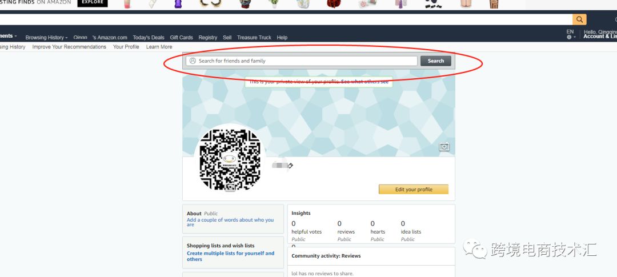Viewport: 617px width, 277px height.
Task: Click the Shopping lists and wish lists heading
Action: pyautogui.click(x=221, y=246)
